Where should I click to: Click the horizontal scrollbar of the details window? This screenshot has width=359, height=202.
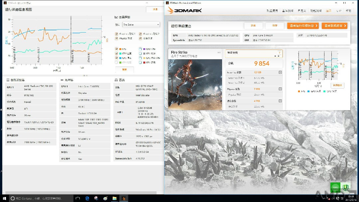[81, 193]
